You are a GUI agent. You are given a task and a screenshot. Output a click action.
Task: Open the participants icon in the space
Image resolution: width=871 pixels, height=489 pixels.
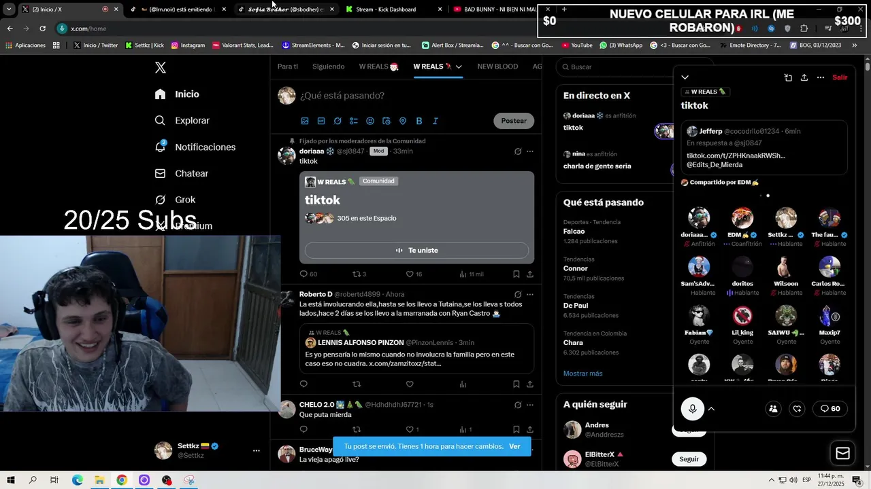pyautogui.click(x=773, y=409)
